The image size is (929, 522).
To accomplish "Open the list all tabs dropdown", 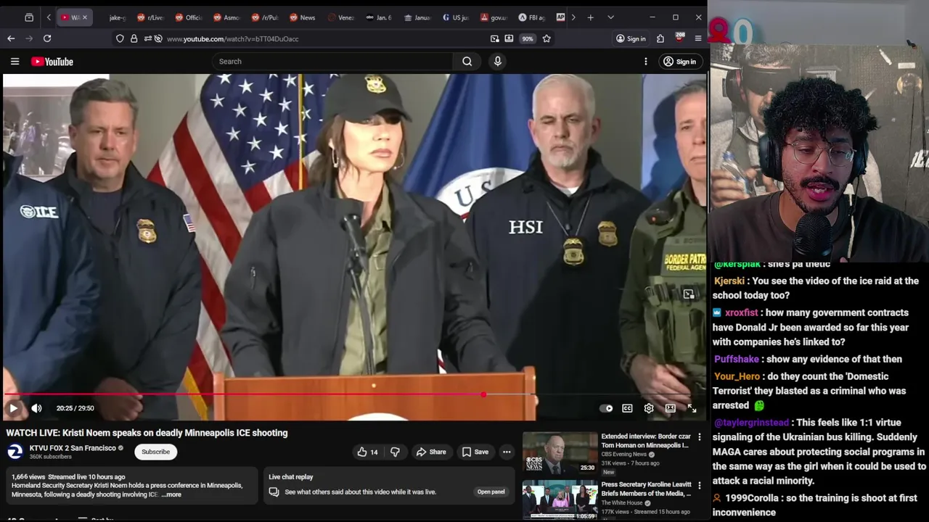I will pos(610,17).
